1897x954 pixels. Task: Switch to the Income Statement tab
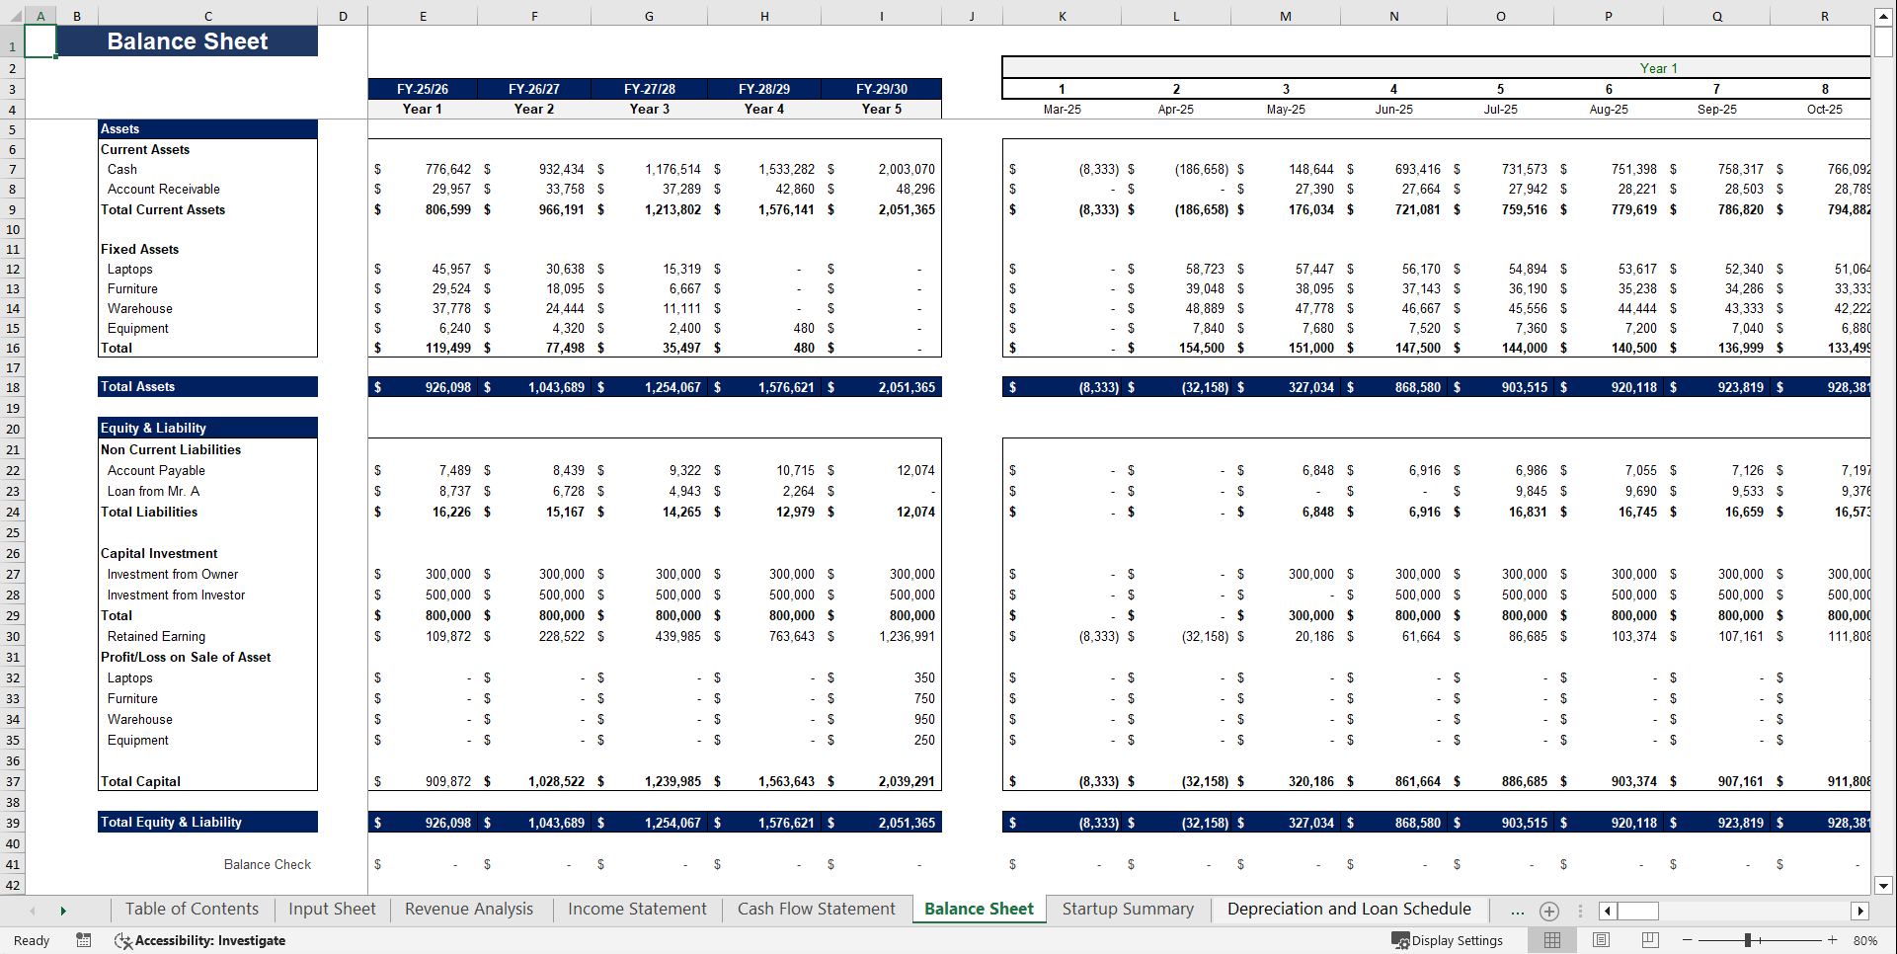click(637, 909)
